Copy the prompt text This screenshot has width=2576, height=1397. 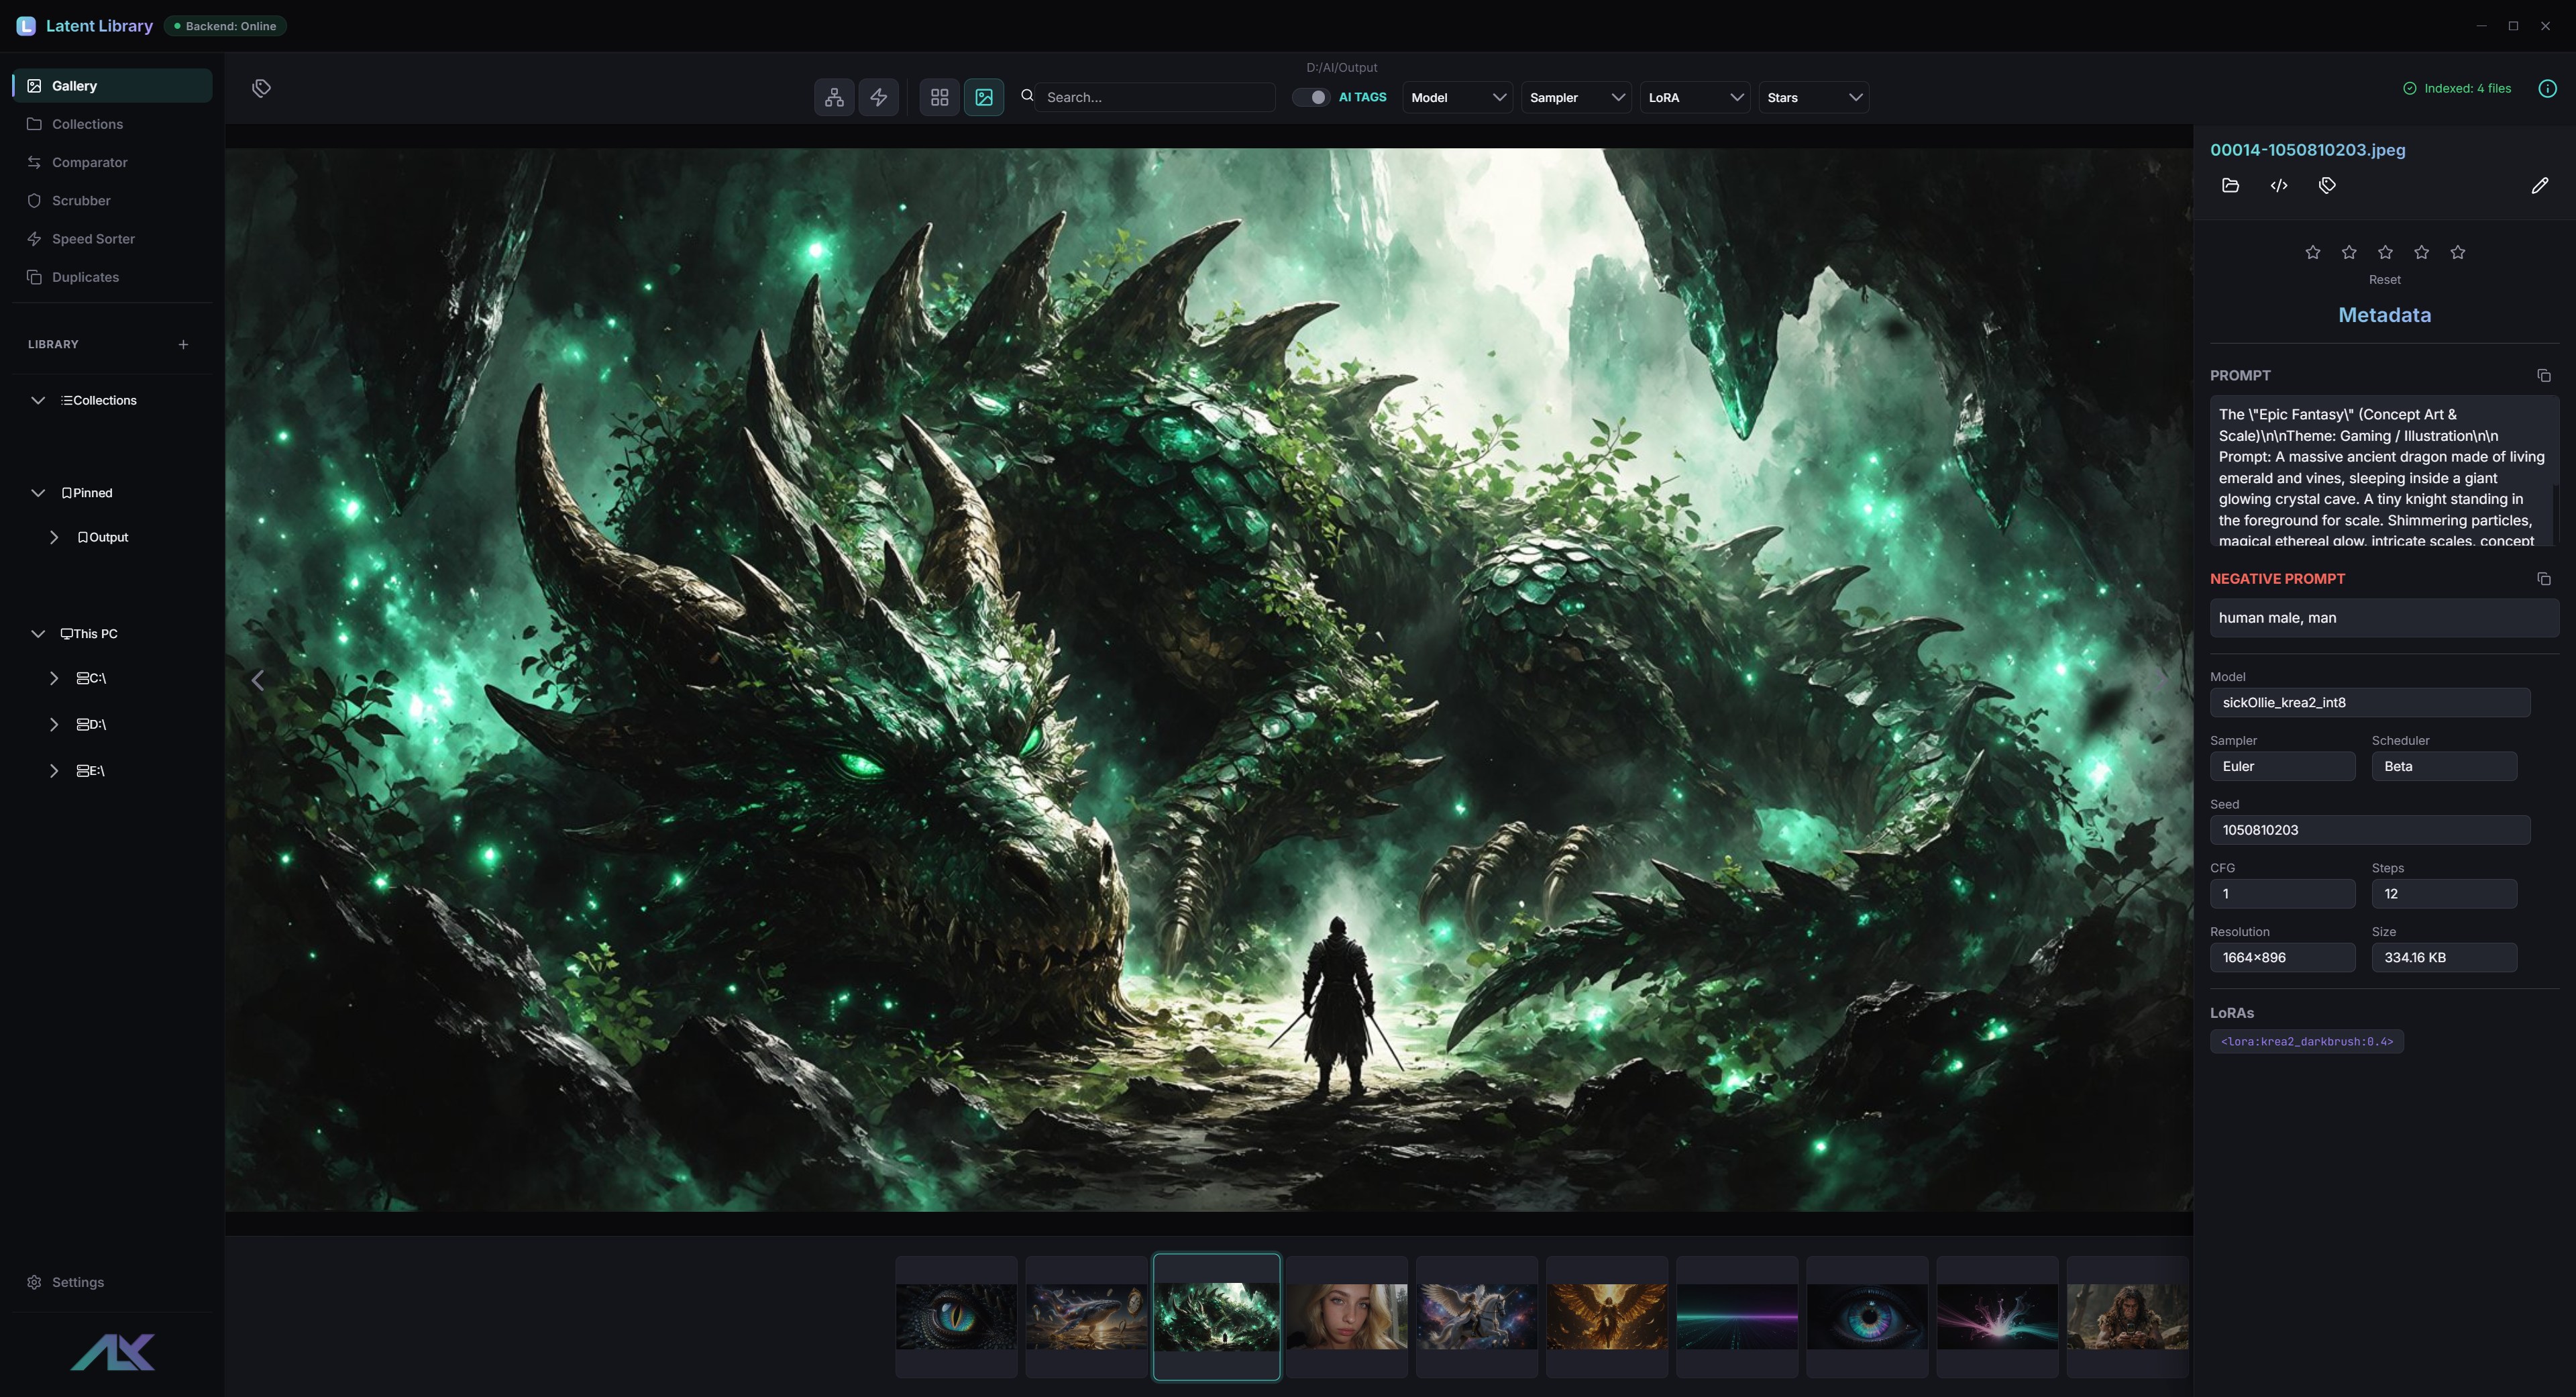[x=2544, y=376]
